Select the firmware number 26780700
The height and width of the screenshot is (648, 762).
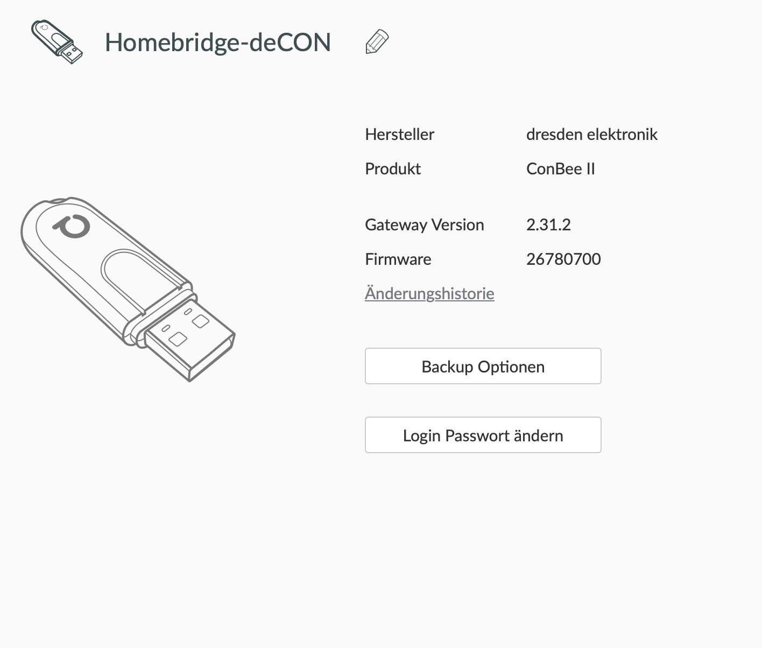point(563,259)
